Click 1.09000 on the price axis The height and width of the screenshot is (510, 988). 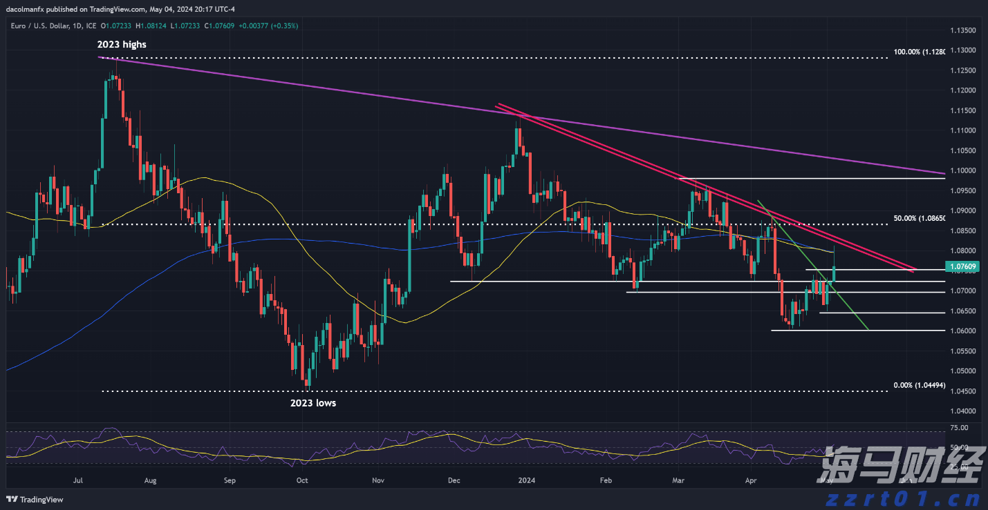pos(962,211)
